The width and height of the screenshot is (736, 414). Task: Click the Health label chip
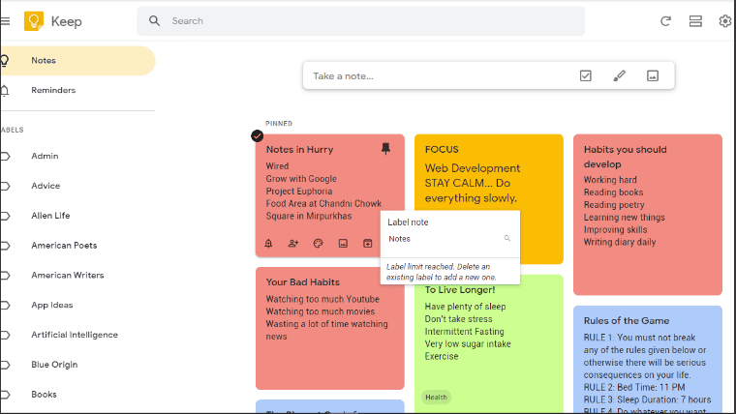(436, 397)
